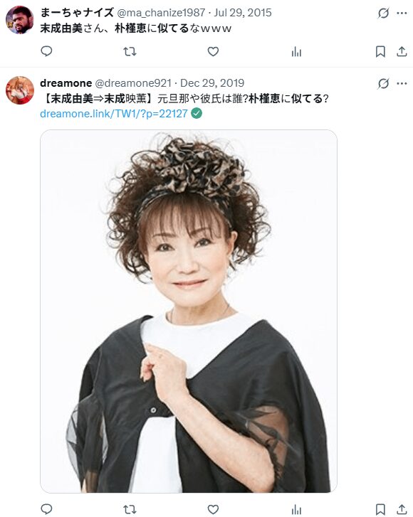This screenshot has width=413, height=517.
Task: View analytics for the dreamone tweet
Action: (x=296, y=509)
